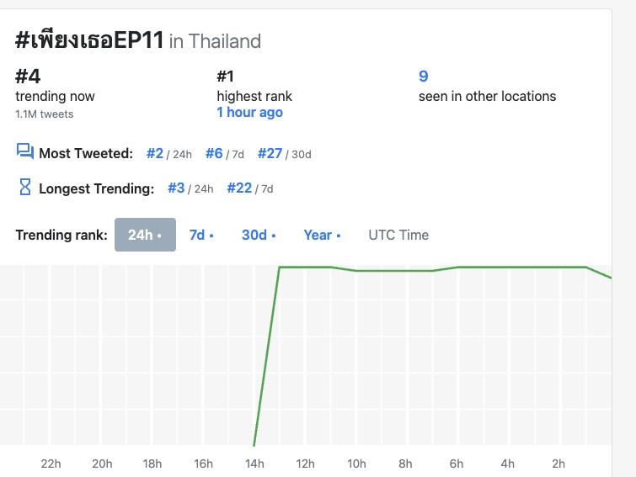Select the 24h trending rank tab
The width and height of the screenshot is (636, 477).
(x=145, y=235)
